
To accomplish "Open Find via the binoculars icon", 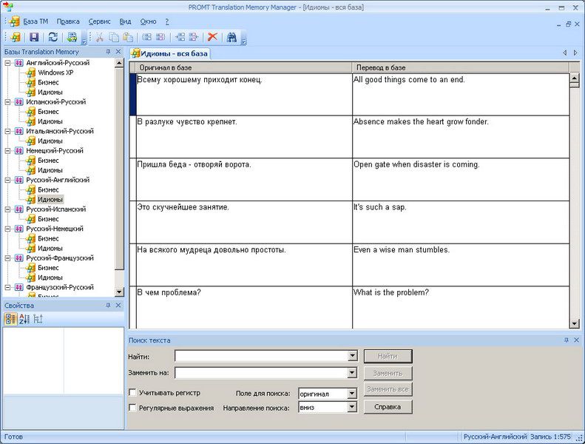I will (231, 36).
